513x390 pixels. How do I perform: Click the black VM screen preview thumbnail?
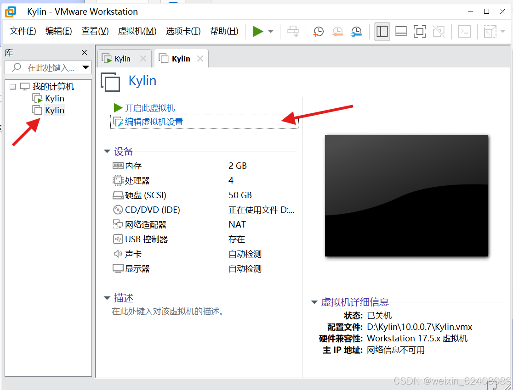click(406, 195)
